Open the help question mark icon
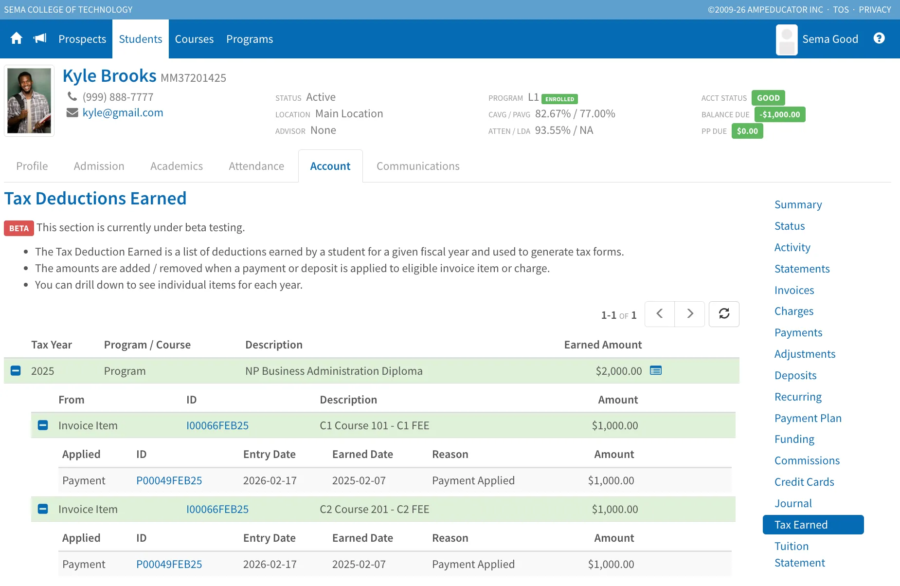This screenshot has width=900, height=586. point(879,38)
